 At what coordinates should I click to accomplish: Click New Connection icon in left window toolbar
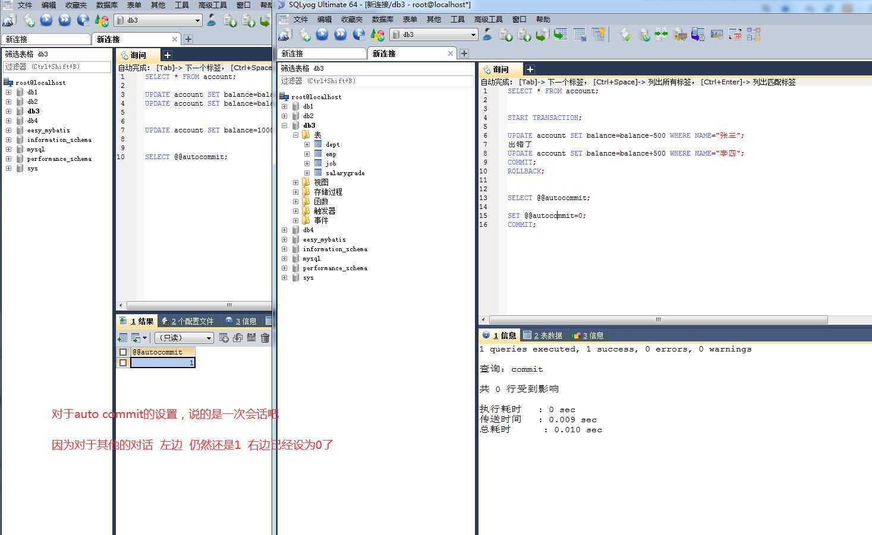pyautogui.click(x=9, y=20)
